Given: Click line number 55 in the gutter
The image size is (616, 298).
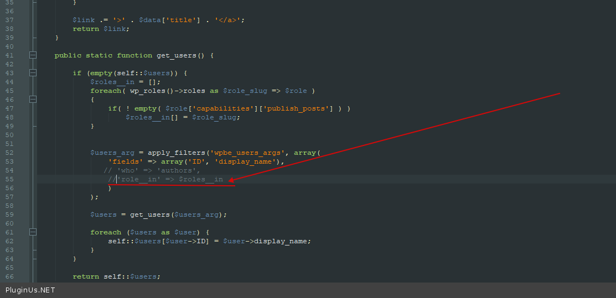Looking at the screenshot, I should (x=9, y=179).
